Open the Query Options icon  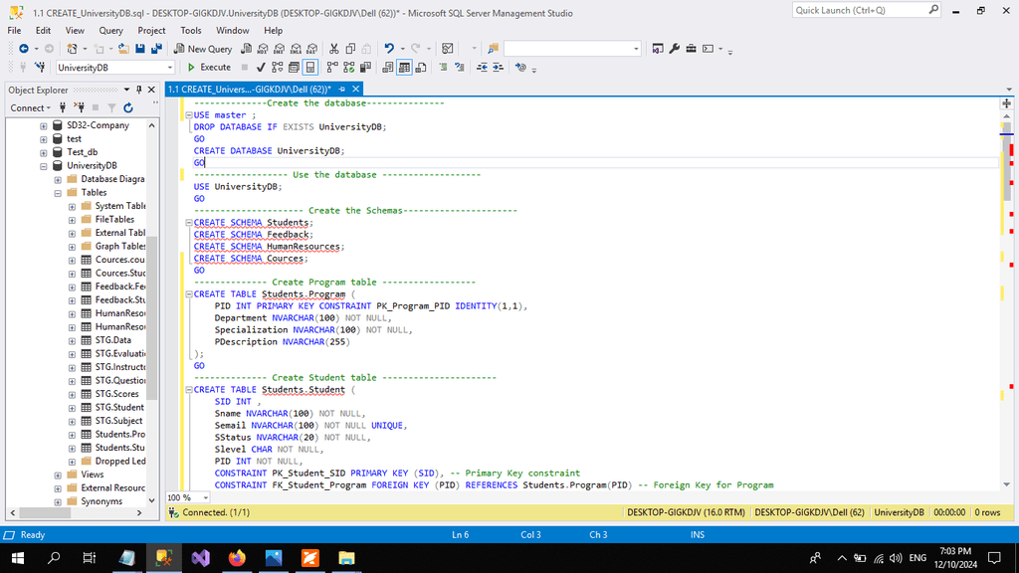[x=294, y=68]
